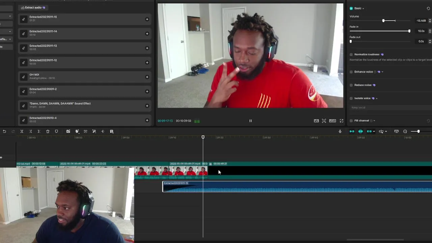Click the Fade out slider handle
Image resolution: width=432 pixels, height=243 pixels.
[x=351, y=41]
